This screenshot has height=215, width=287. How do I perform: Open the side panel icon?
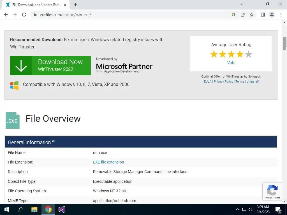click(x=263, y=15)
